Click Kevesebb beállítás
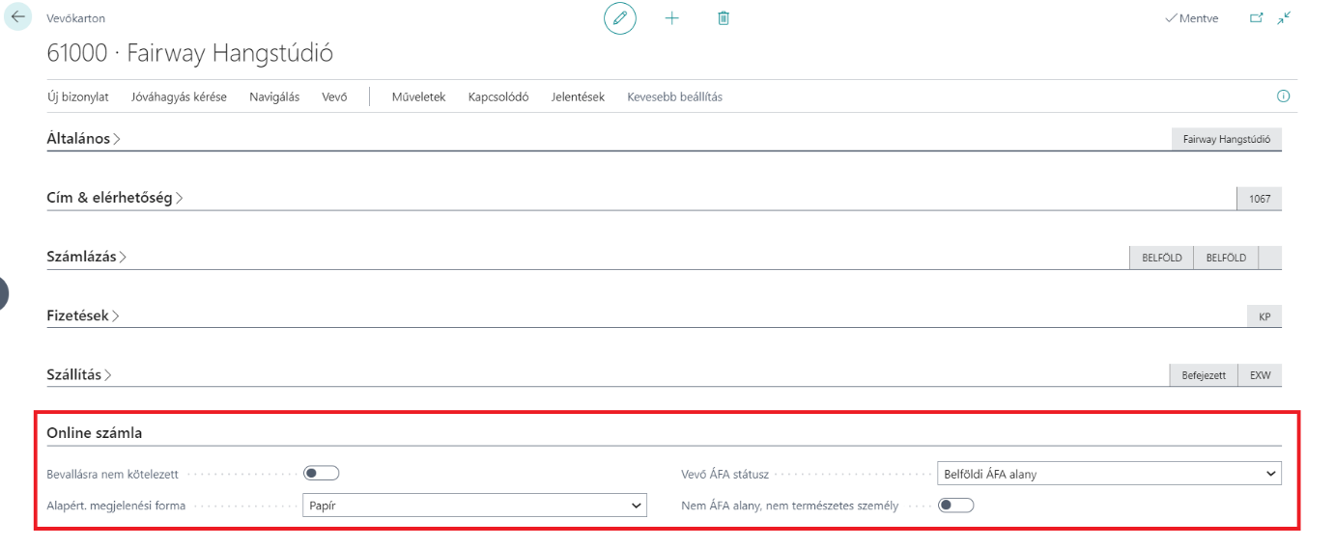This screenshot has width=1335, height=547. tap(674, 96)
